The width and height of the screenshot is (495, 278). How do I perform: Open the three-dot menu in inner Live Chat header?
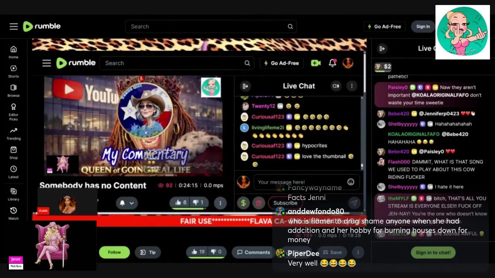pyautogui.click(x=352, y=86)
